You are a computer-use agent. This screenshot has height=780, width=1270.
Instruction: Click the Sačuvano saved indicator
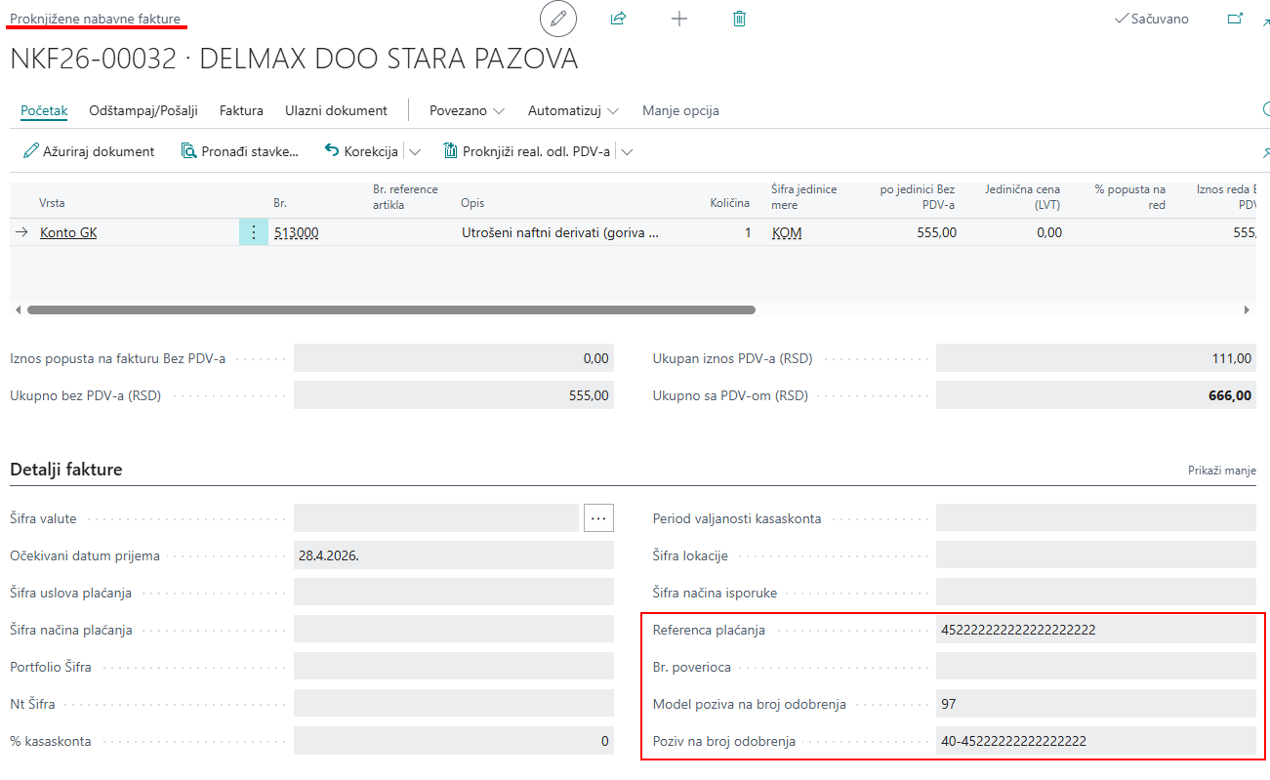point(1151,19)
